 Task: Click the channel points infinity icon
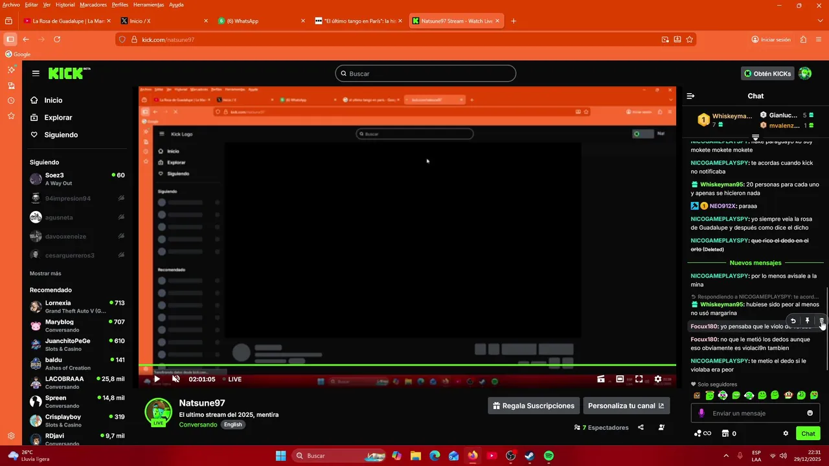point(703,434)
